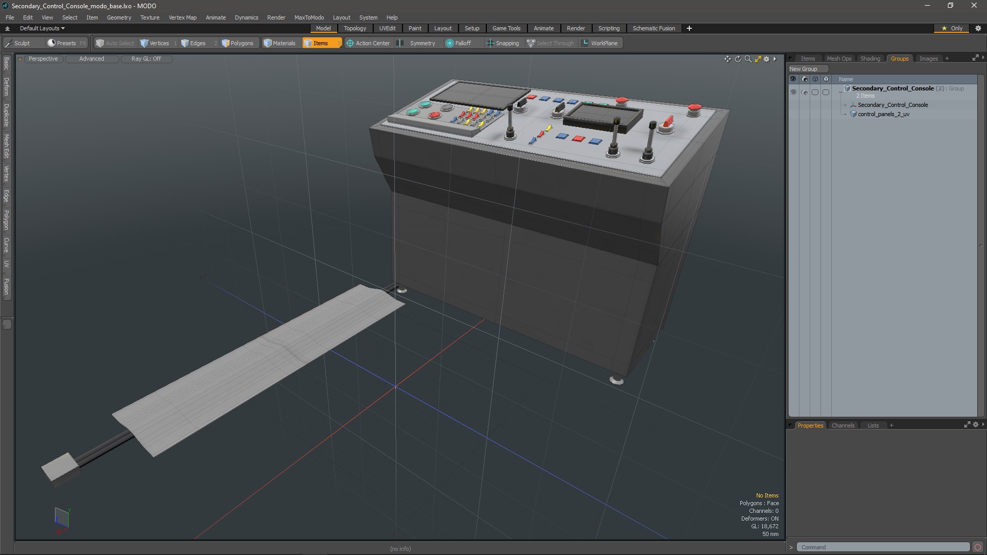The height and width of the screenshot is (555, 987).
Task: Select the control_panels_2_uv mesh item
Action: coord(883,114)
